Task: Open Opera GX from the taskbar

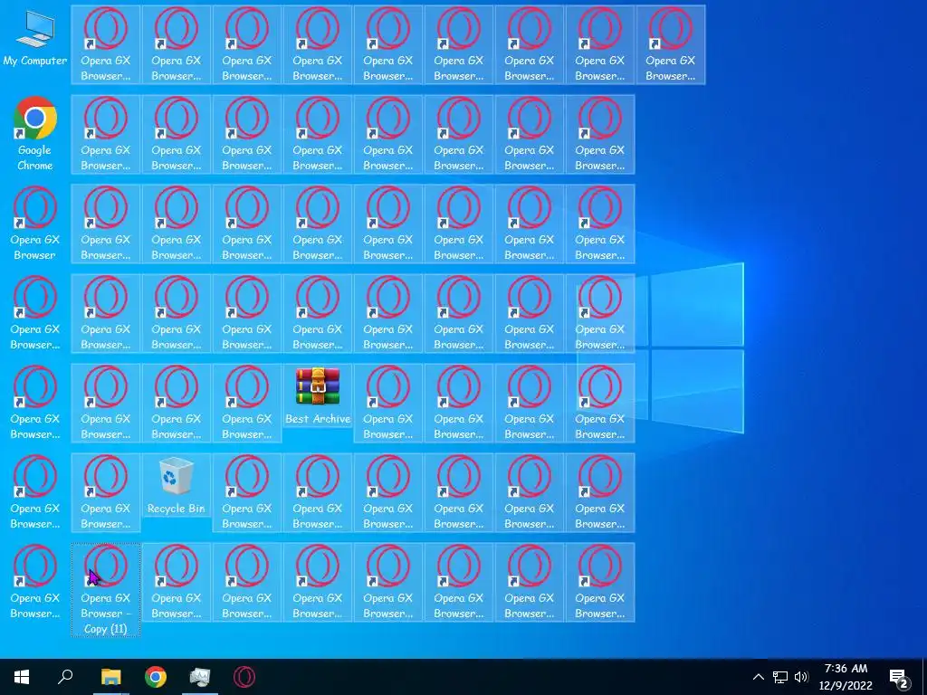Action: coord(244,677)
